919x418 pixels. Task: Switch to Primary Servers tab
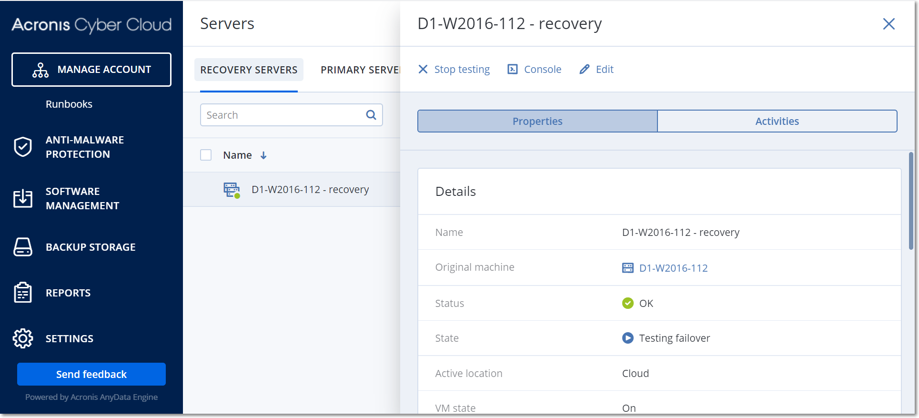(x=360, y=70)
